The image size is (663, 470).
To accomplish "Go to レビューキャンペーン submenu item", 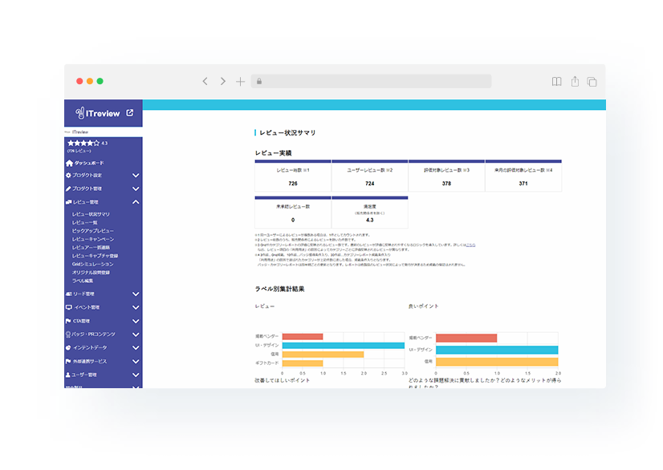I will coord(93,240).
